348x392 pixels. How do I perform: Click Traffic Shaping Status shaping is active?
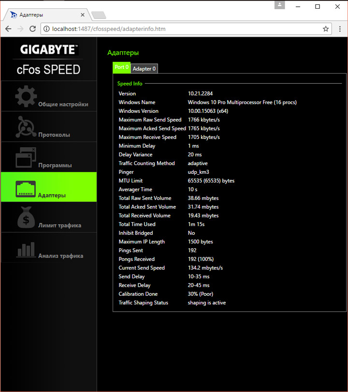tap(207, 303)
